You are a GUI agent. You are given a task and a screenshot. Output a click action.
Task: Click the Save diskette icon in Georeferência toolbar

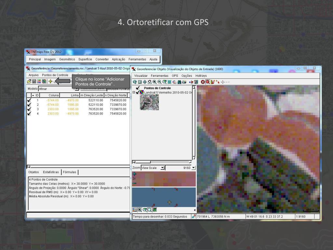(34, 81)
